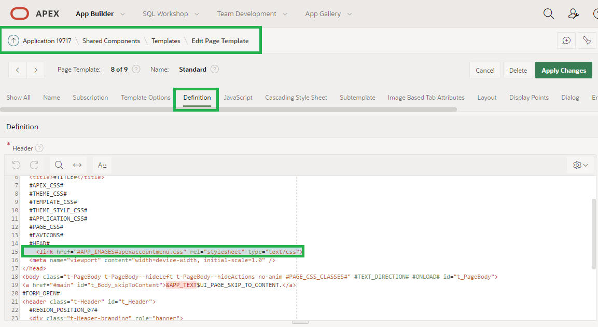Open the Shared Components breadcrumb link
The height and width of the screenshot is (327, 598).
click(x=111, y=40)
